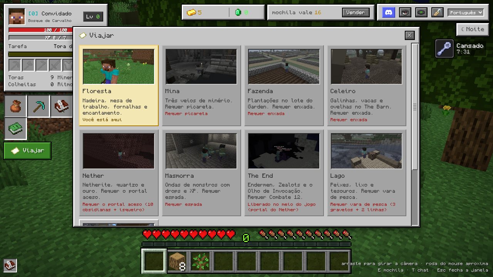Open the Português language dropdown
The image size is (493, 277).
pos(466,12)
